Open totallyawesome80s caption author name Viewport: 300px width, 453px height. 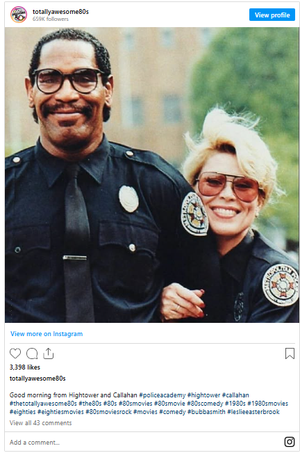[37, 379]
